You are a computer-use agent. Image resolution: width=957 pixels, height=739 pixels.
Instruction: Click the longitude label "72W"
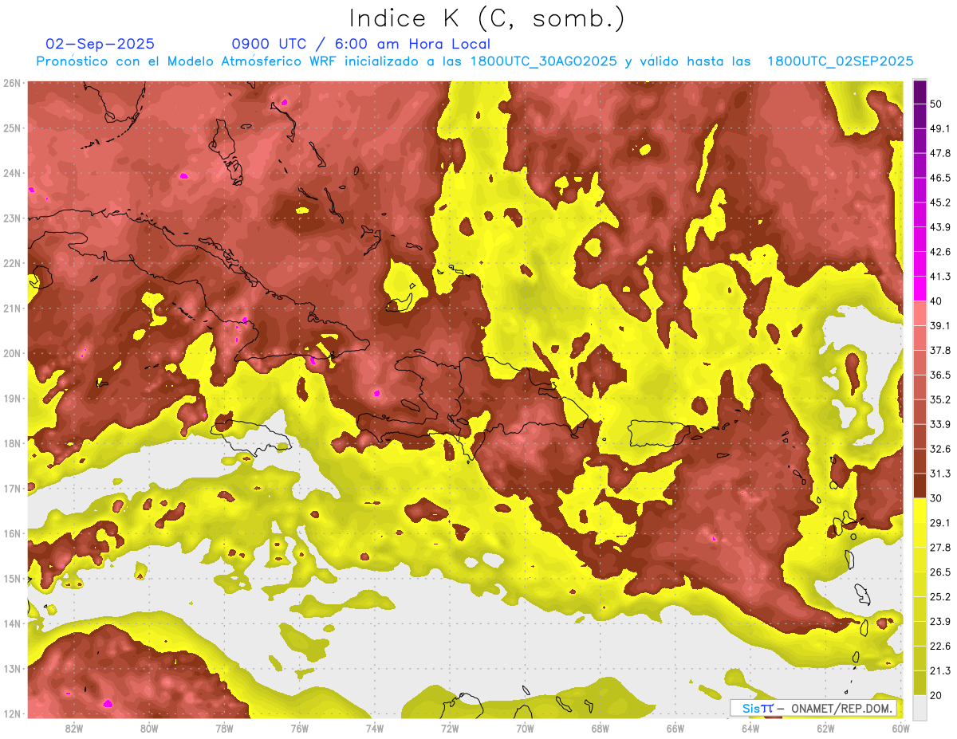[450, 728]
